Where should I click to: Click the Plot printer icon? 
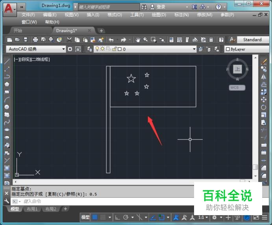(x=35, y=40)
